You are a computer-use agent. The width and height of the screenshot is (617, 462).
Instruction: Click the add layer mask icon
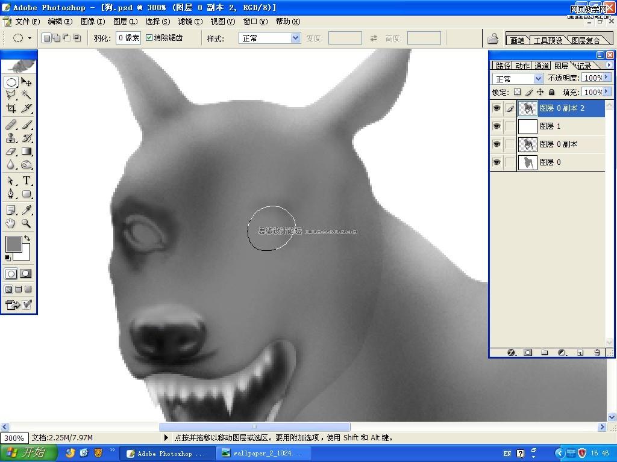[528, 353]
